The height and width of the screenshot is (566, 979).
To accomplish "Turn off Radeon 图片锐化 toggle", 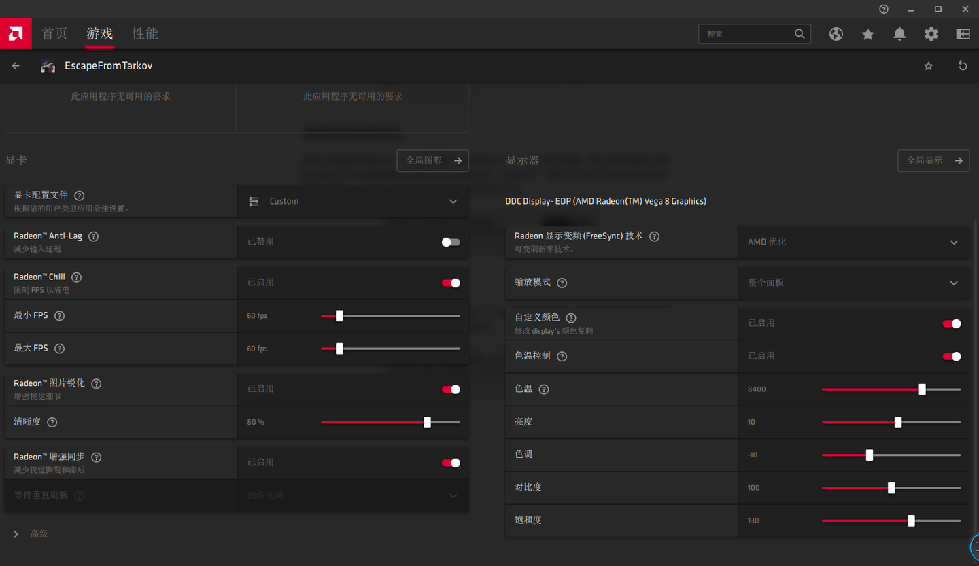I will [x=451, y=389].
